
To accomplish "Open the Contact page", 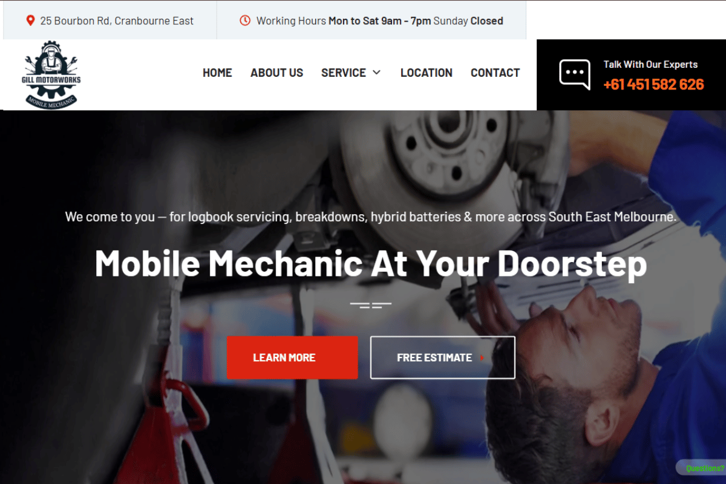I will (x=495, y=73).
